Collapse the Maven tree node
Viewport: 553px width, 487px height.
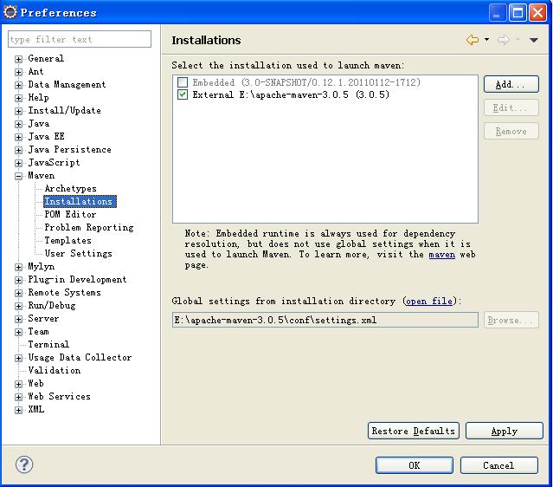(19, 176)
